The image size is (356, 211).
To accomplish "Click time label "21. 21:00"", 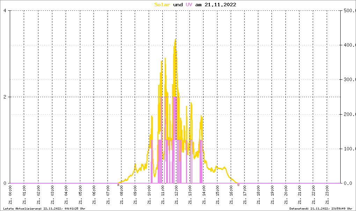I will tap(299, 195).
